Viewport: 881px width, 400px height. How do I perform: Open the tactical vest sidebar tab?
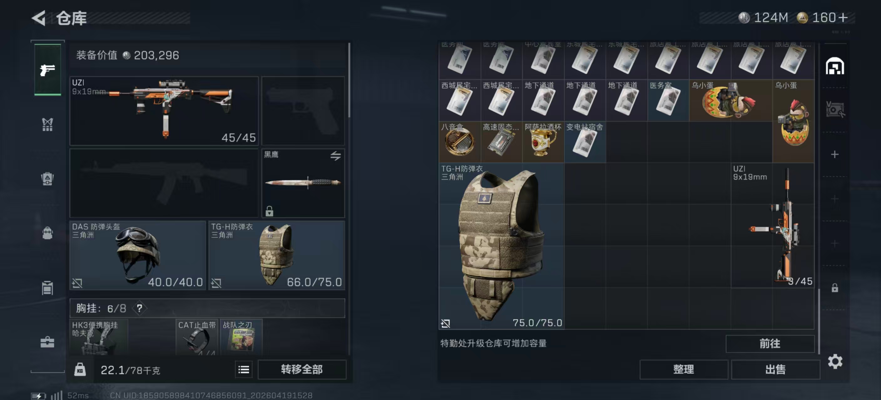pyautogui.click(x=48, y=124)
